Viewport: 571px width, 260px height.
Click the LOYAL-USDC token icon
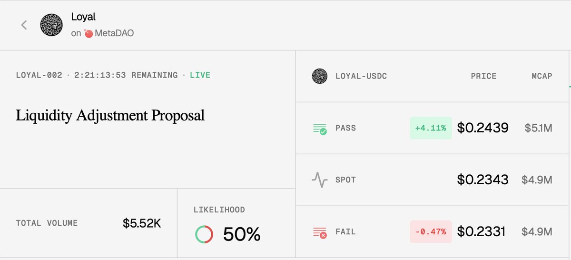tap(320, 76)
